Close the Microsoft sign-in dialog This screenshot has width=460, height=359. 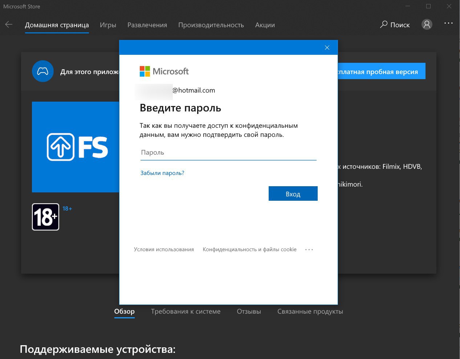coord(327,48)
